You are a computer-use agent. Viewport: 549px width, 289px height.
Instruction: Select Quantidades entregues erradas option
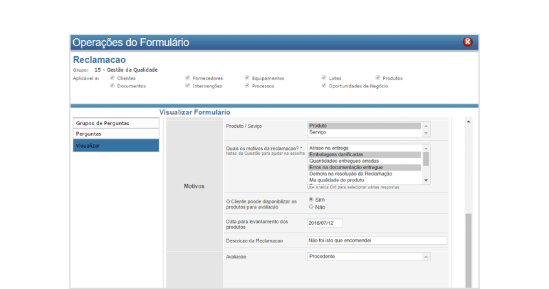364,161
